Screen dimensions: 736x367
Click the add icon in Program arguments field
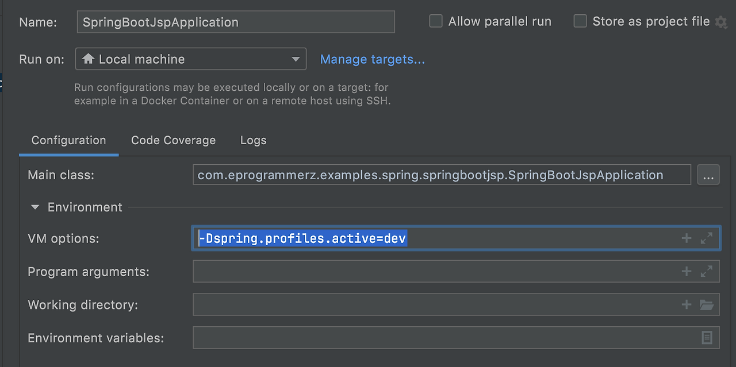click(x=686, y=271)
